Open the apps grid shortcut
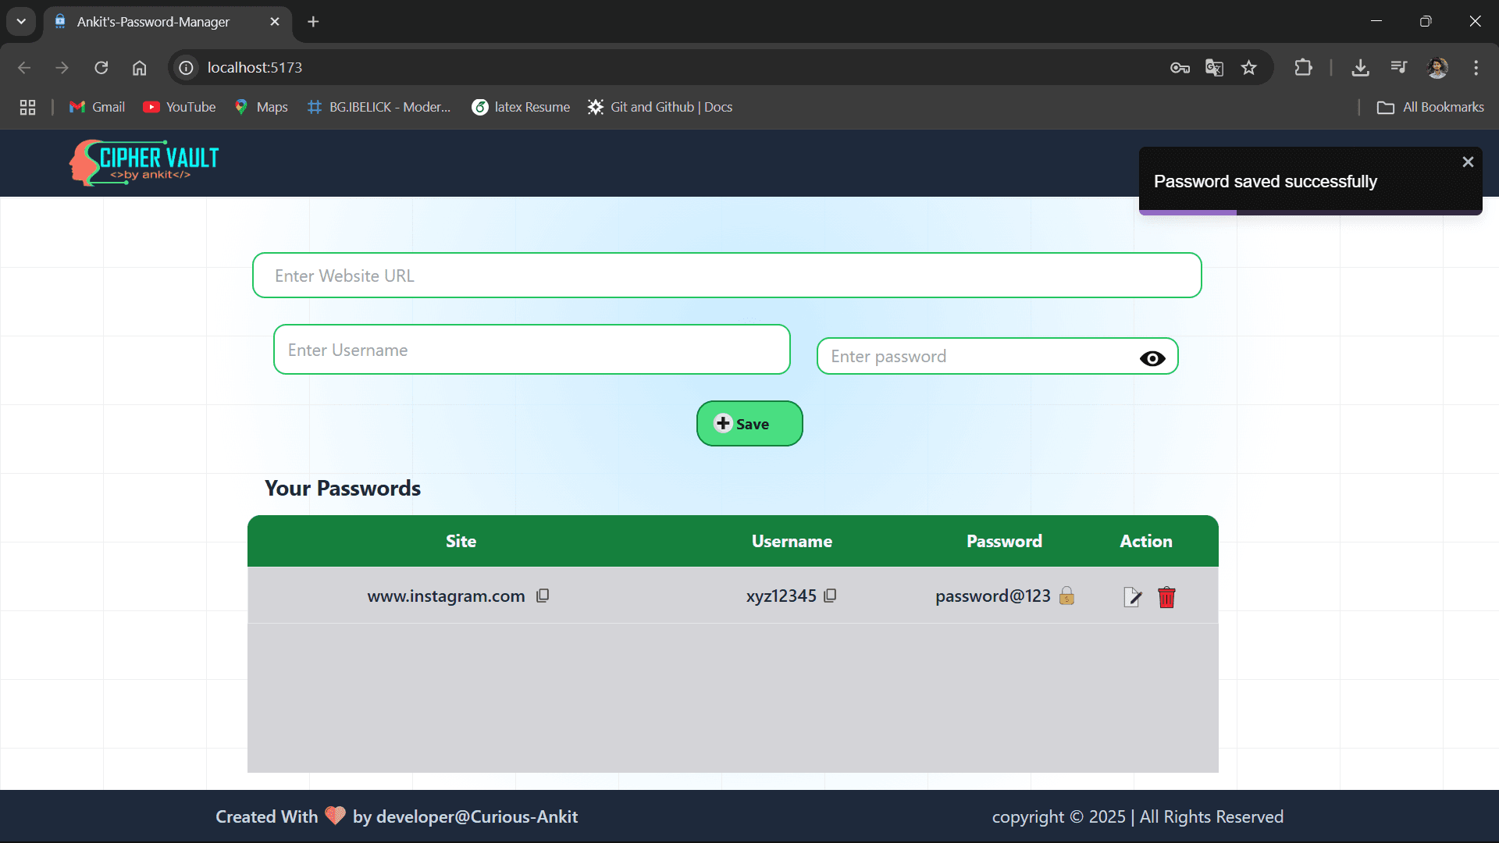Image resolution: width=1499 pixels, height=843 pixels. coord(27,107)
